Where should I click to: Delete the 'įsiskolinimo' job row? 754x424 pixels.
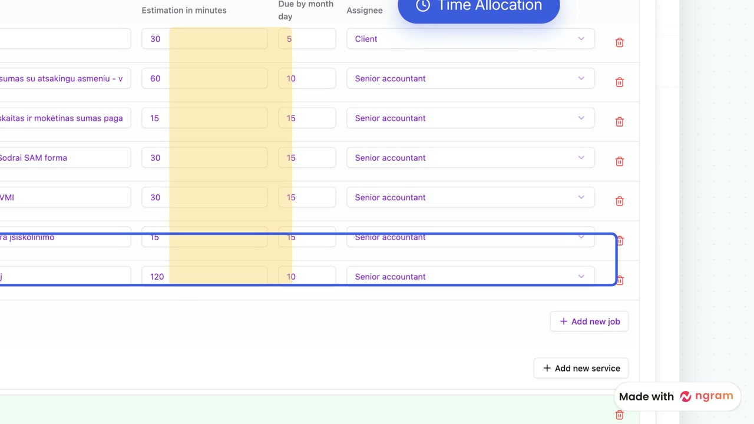pos(621,240)
